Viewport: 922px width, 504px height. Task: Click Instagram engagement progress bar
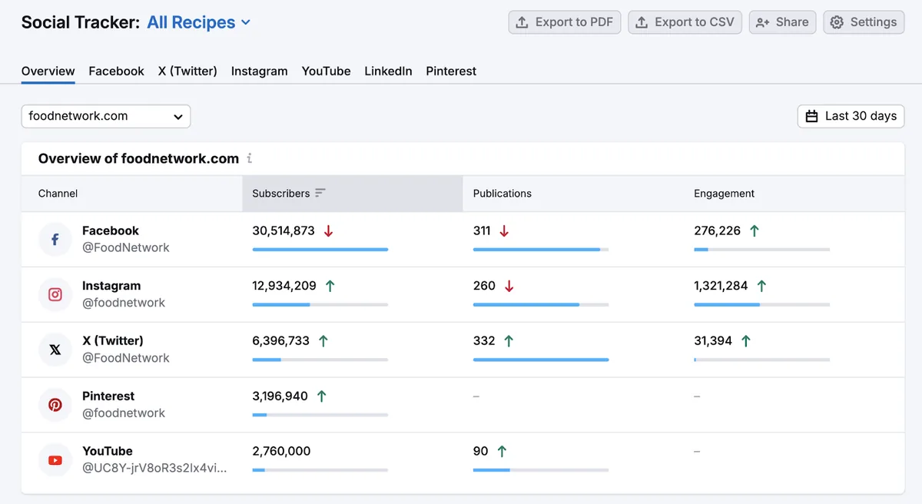coord(762,305)
